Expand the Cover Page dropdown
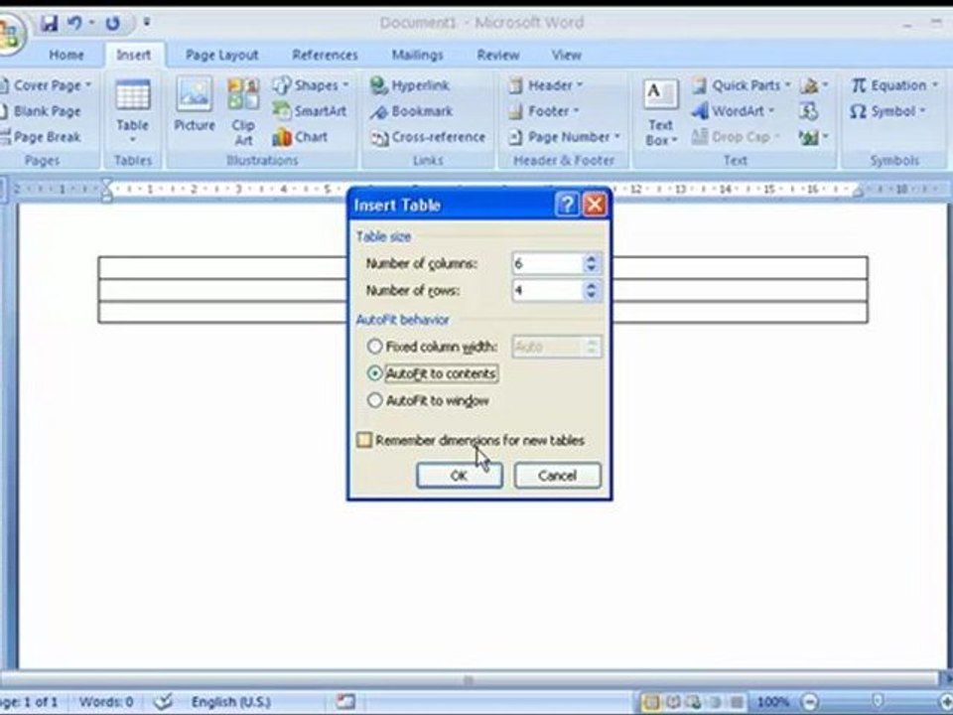Image resolution: width=953 pixels, height=715 pixels. [88, 85]
